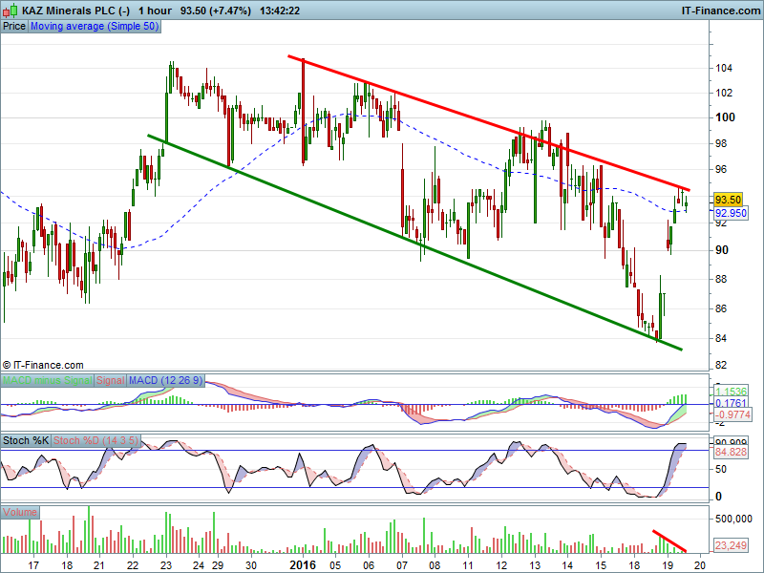Select the MACD minus Signal legend label
764x573 pixels.
pos(47,380)
